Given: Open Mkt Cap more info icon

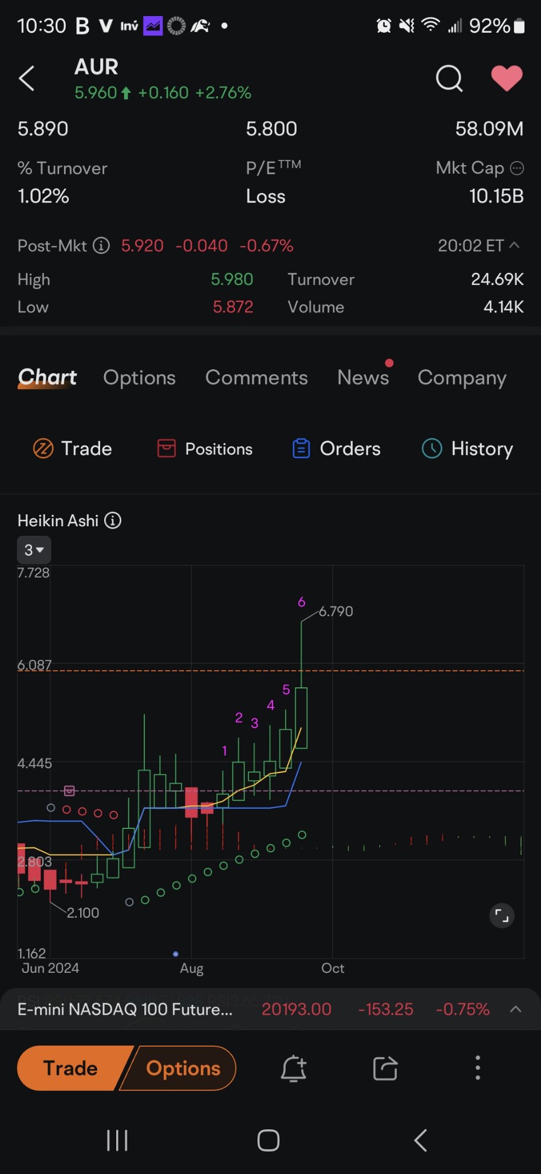Looking at the screenshot, I should point(517,168).
